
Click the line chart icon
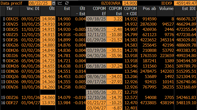(60, 3)
